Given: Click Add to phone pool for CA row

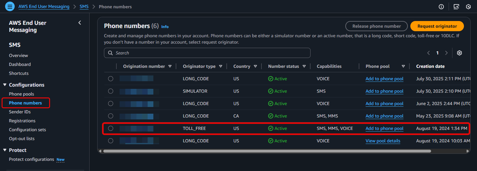Looking at the screenshot, I should click(x=385, y=116).
